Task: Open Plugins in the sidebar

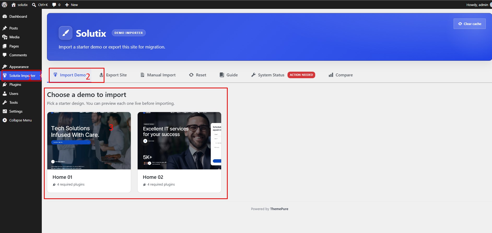Action: 21,84
